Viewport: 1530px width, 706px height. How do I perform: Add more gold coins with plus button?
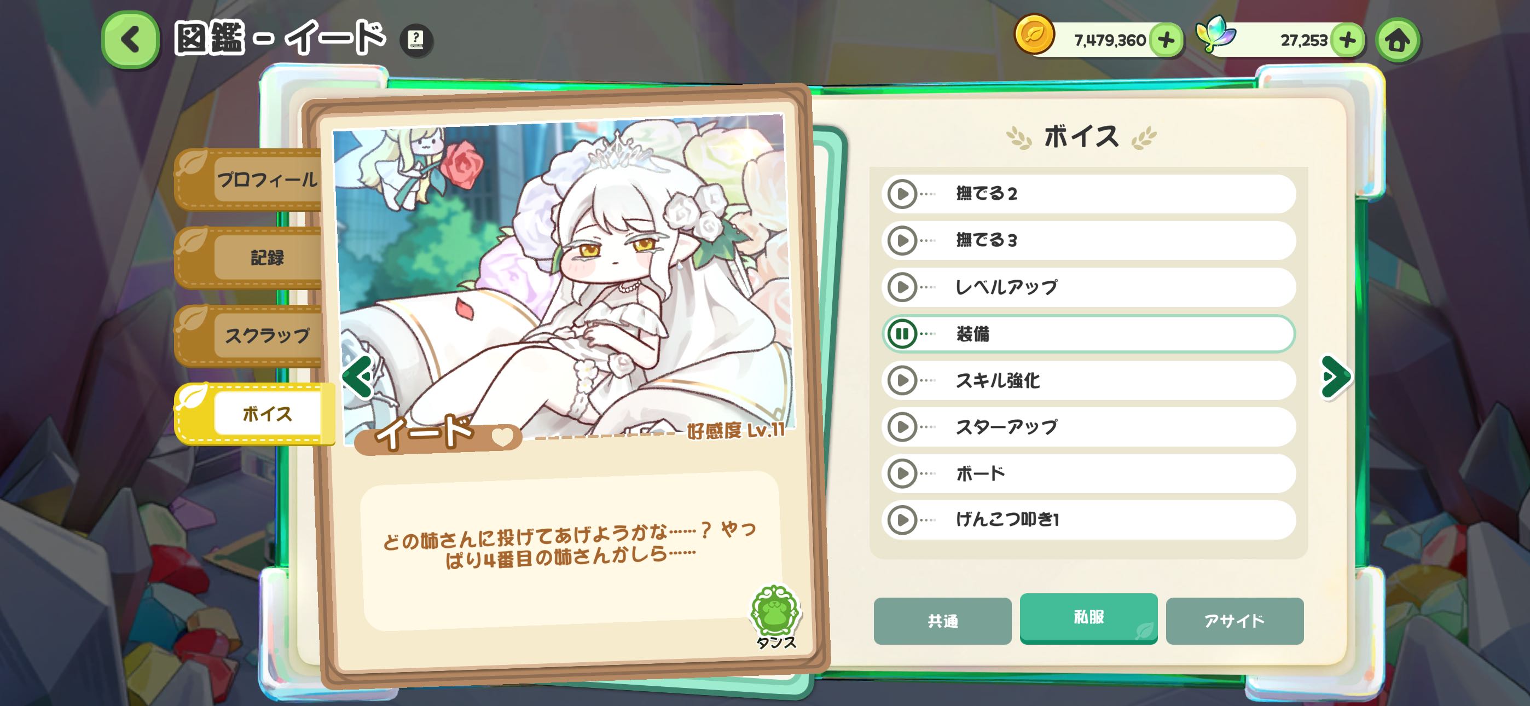pyautogui.click(x=1166, y=40)
